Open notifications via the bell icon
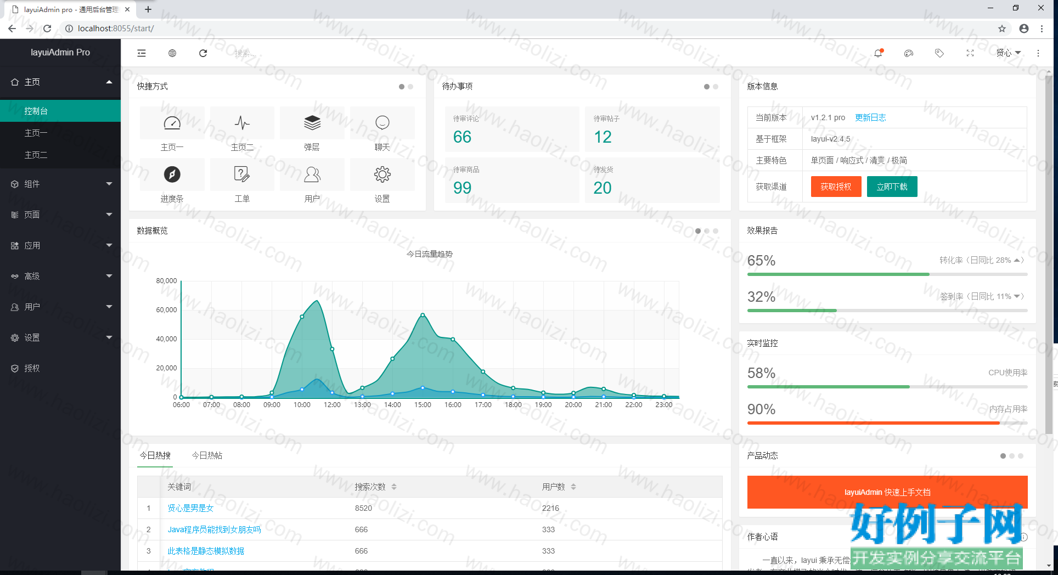1058x575 pixels. 879,53
